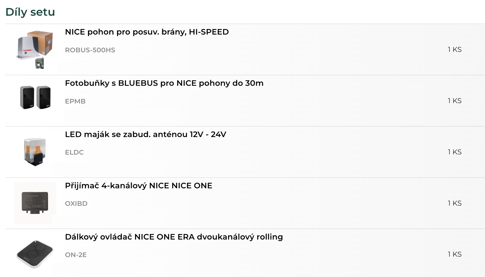
Task: Click the 1 KS quantity for OXIBD
Action: click(455, 203)
